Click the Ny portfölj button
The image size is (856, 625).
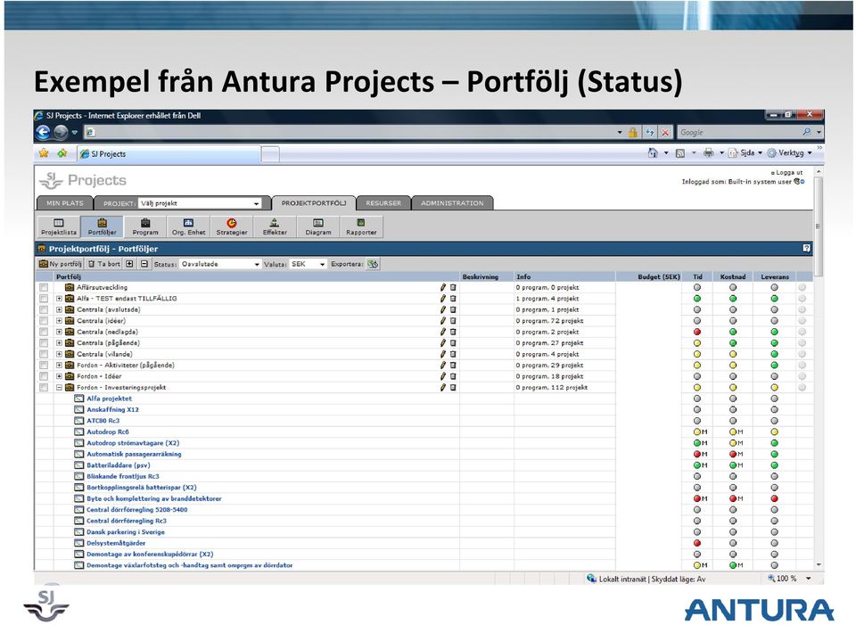pyautogui.click(x=60, y=264)
